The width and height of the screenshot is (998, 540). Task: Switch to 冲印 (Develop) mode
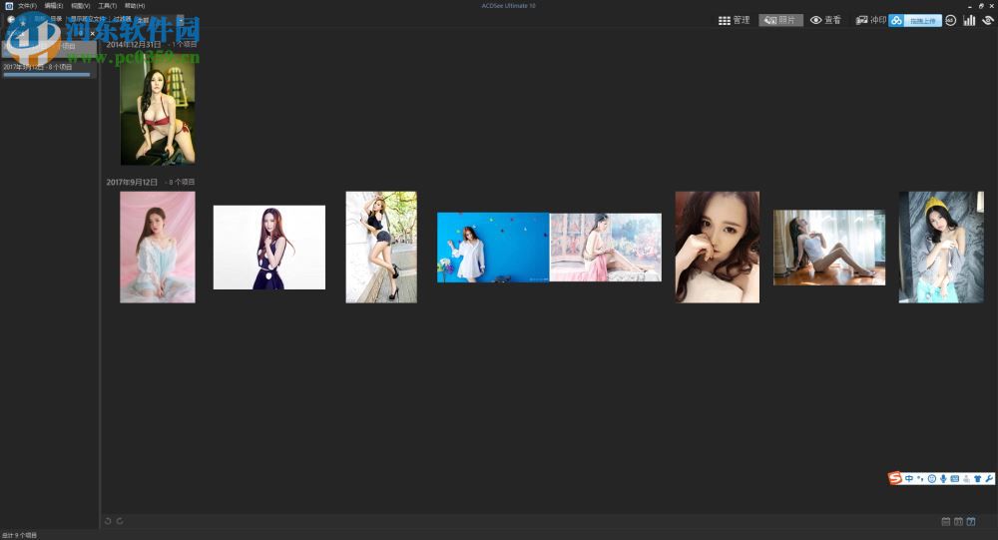pyautogui.click(x=870, y=20)
